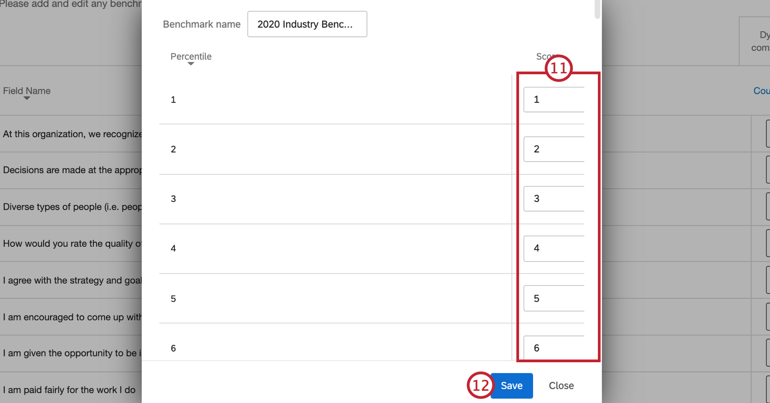The image size is (770, 403).
Task: Edit the Benchmark name field
Action: point(307,24)
